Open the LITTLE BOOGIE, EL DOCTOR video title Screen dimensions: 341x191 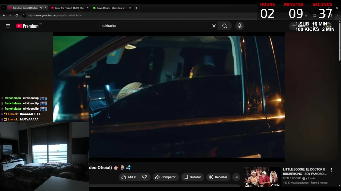[x=305, y=171]
